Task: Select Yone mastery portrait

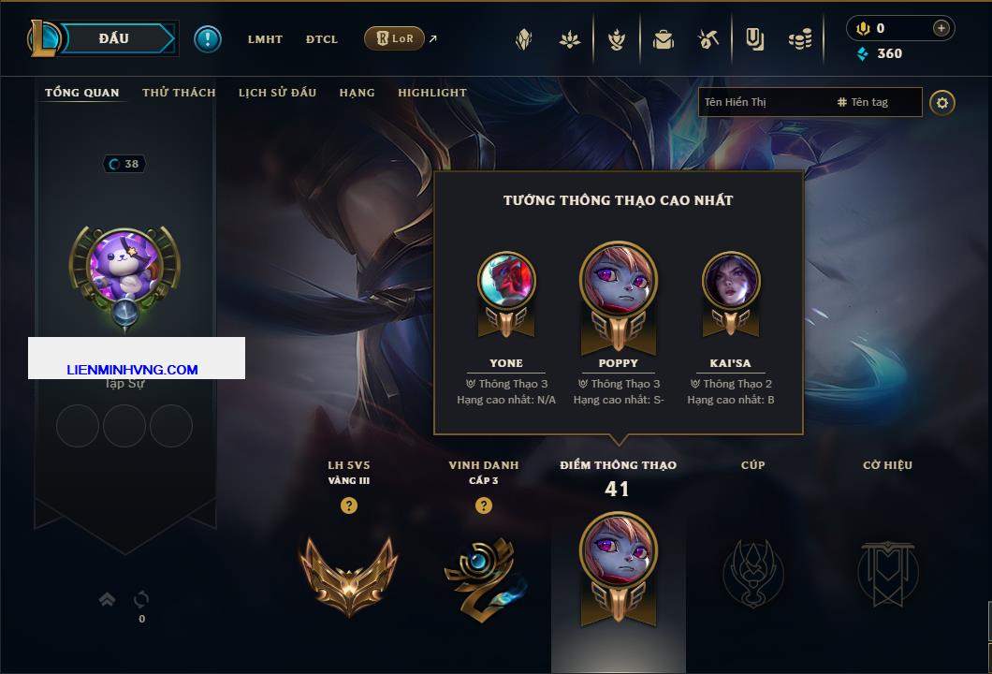Action: pos(506,280)
